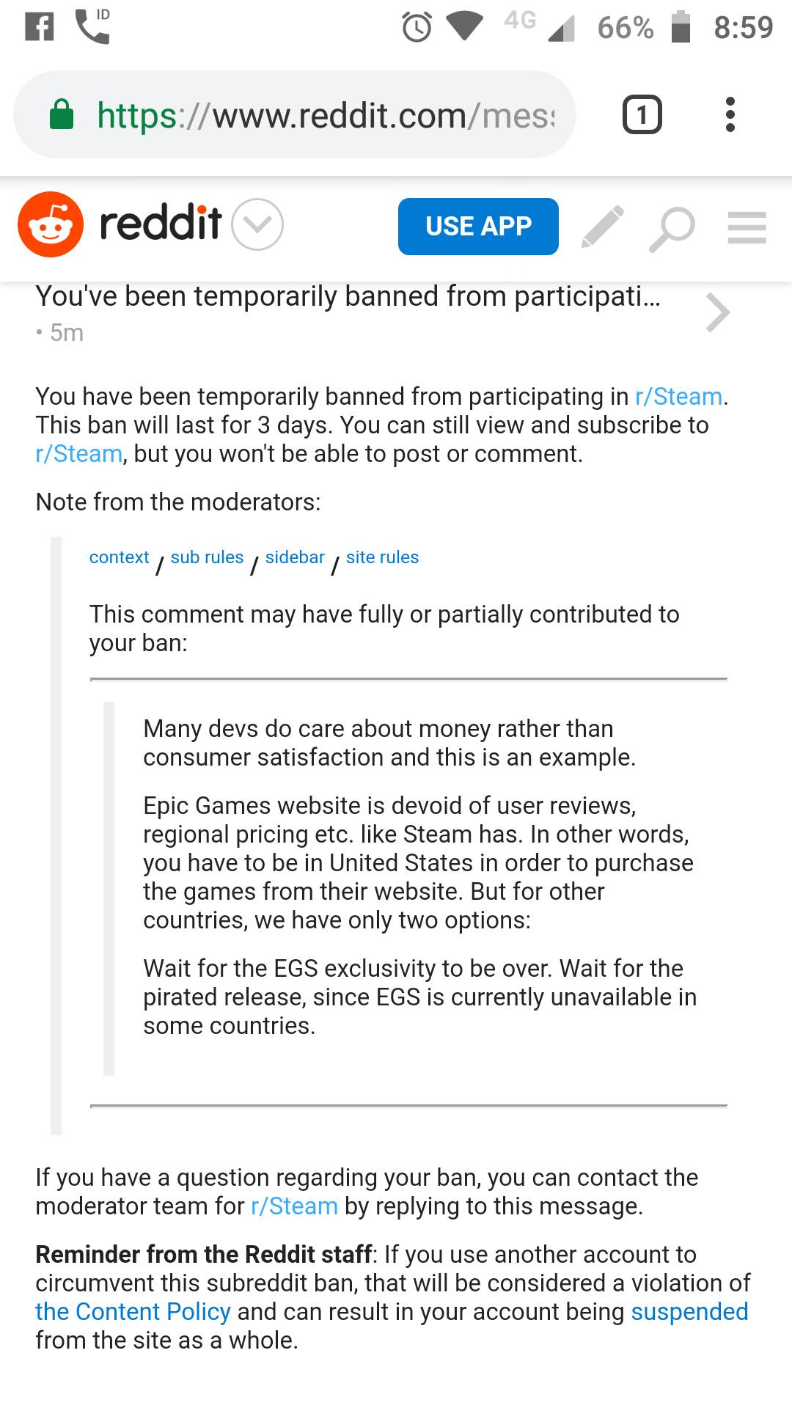The width and height of the screenshot is (792, 1408).
Task: Open the full ban message with the right chevron
Action: click(716, 312)
